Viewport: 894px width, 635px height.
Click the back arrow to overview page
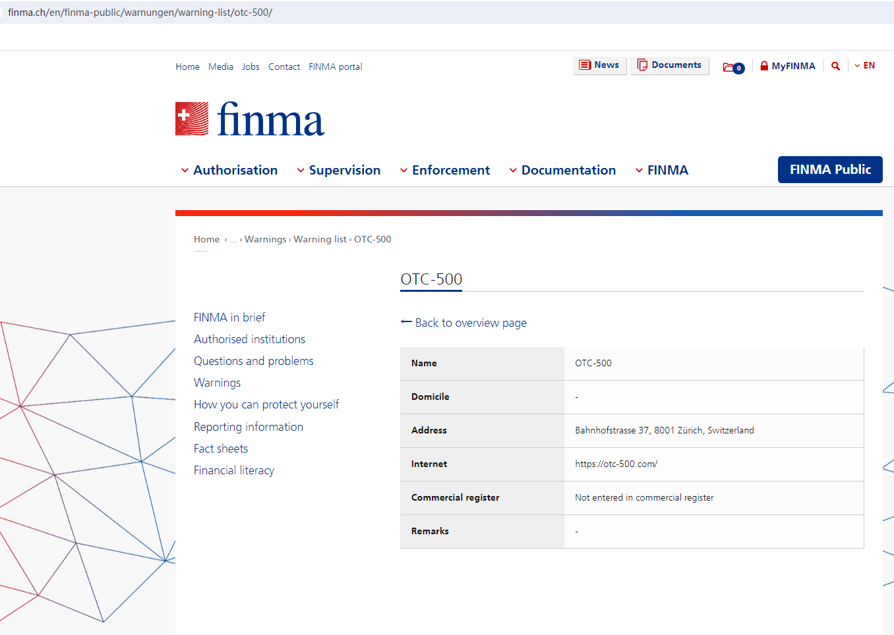click(406, 322)
